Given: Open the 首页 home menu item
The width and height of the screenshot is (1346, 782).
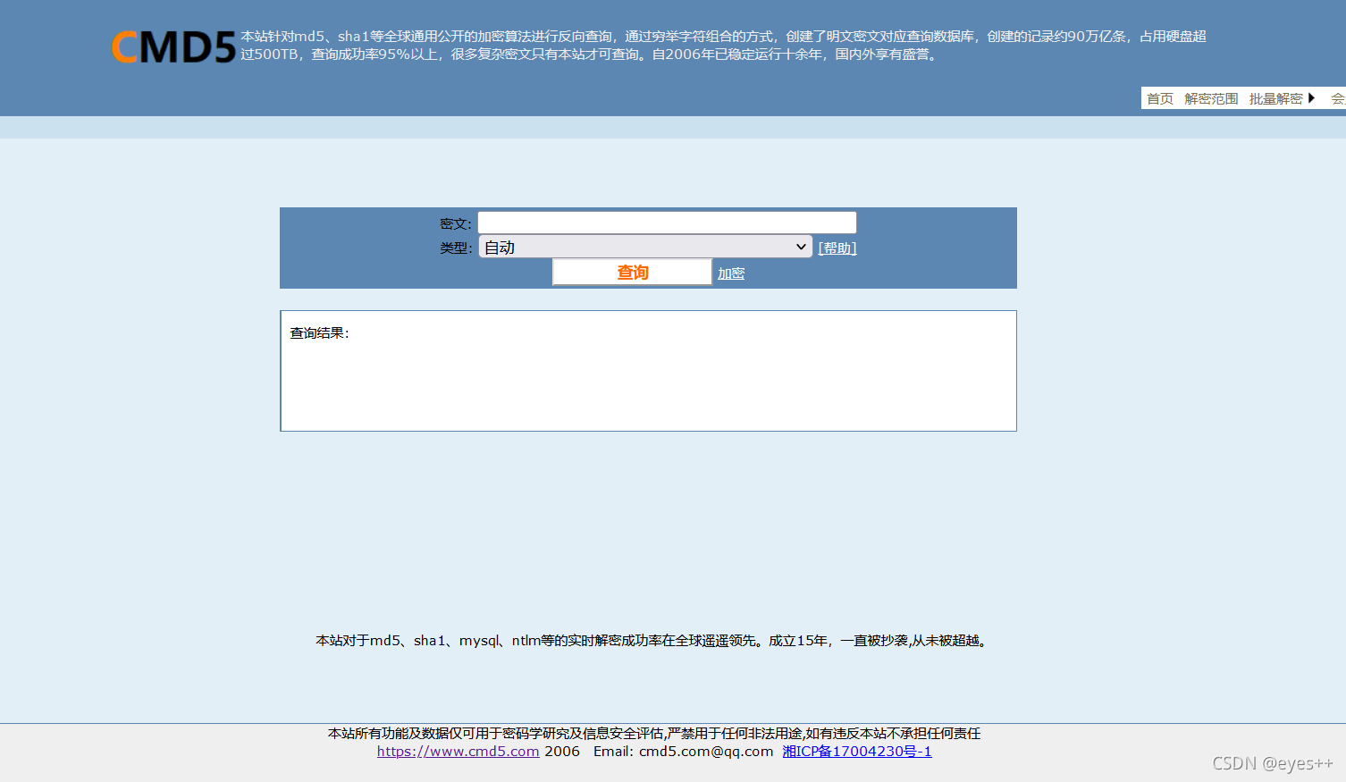Looking at the screenshot, I should [1160, 98].
